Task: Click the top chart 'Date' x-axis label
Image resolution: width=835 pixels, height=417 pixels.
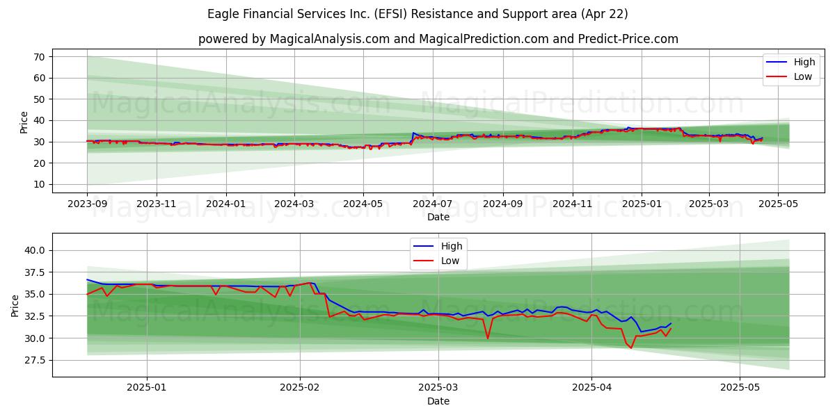Action: (438, 217)
